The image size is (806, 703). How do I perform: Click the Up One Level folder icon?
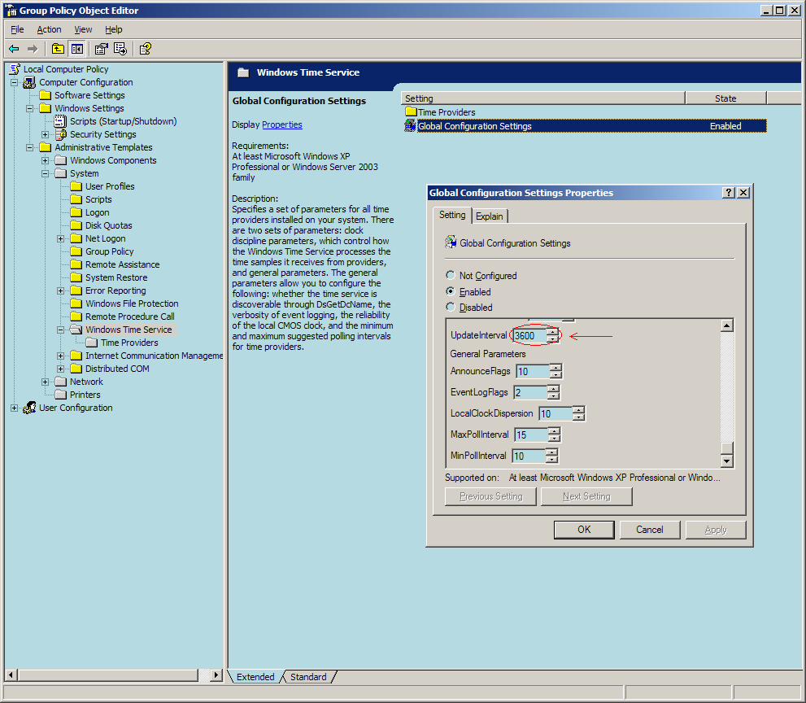59,49
